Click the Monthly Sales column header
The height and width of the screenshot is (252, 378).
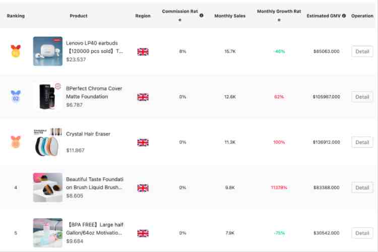tap(230, 16)
